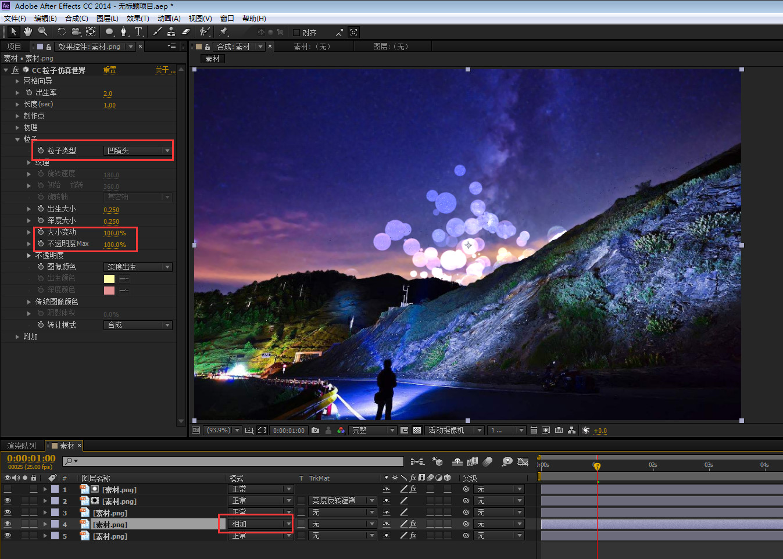Viewport: 783px width, 559px height.
Task: Click the pink 深度颜色 color swatch
Action: click(109, 291)
